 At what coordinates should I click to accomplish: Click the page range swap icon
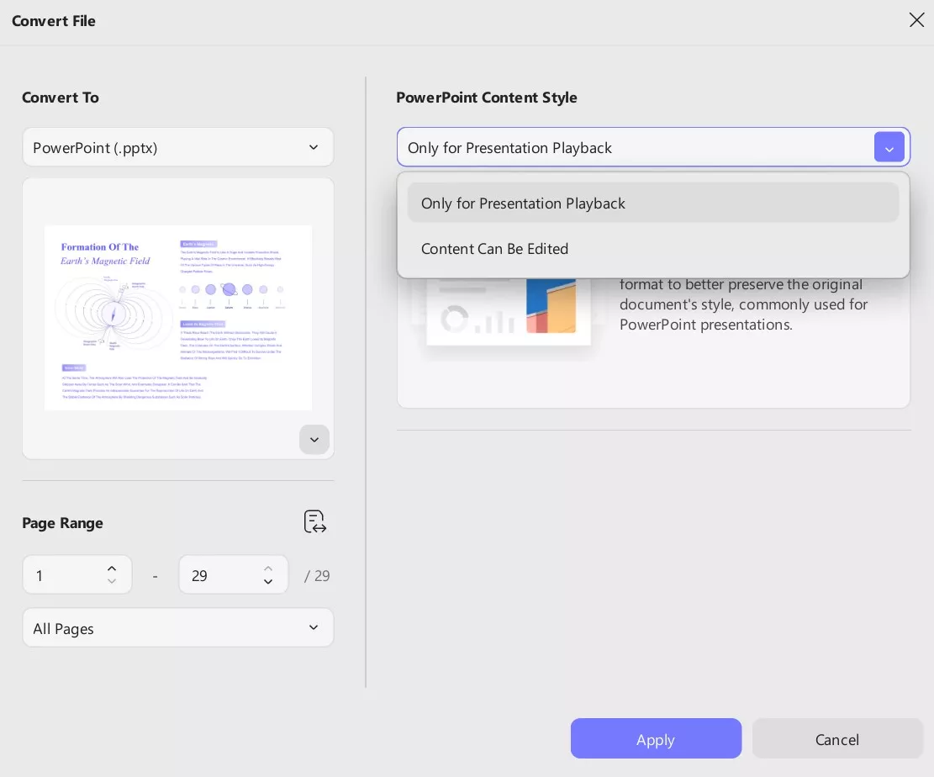pos(315,522)
